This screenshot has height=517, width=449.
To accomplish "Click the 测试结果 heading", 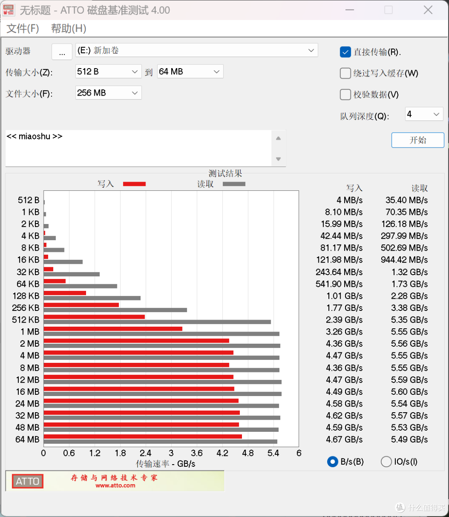I will [225, 173].
